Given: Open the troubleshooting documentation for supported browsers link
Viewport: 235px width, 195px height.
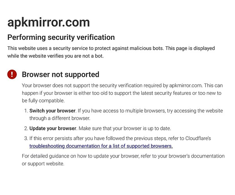Looking at the screenshot, I should (101, 146).
